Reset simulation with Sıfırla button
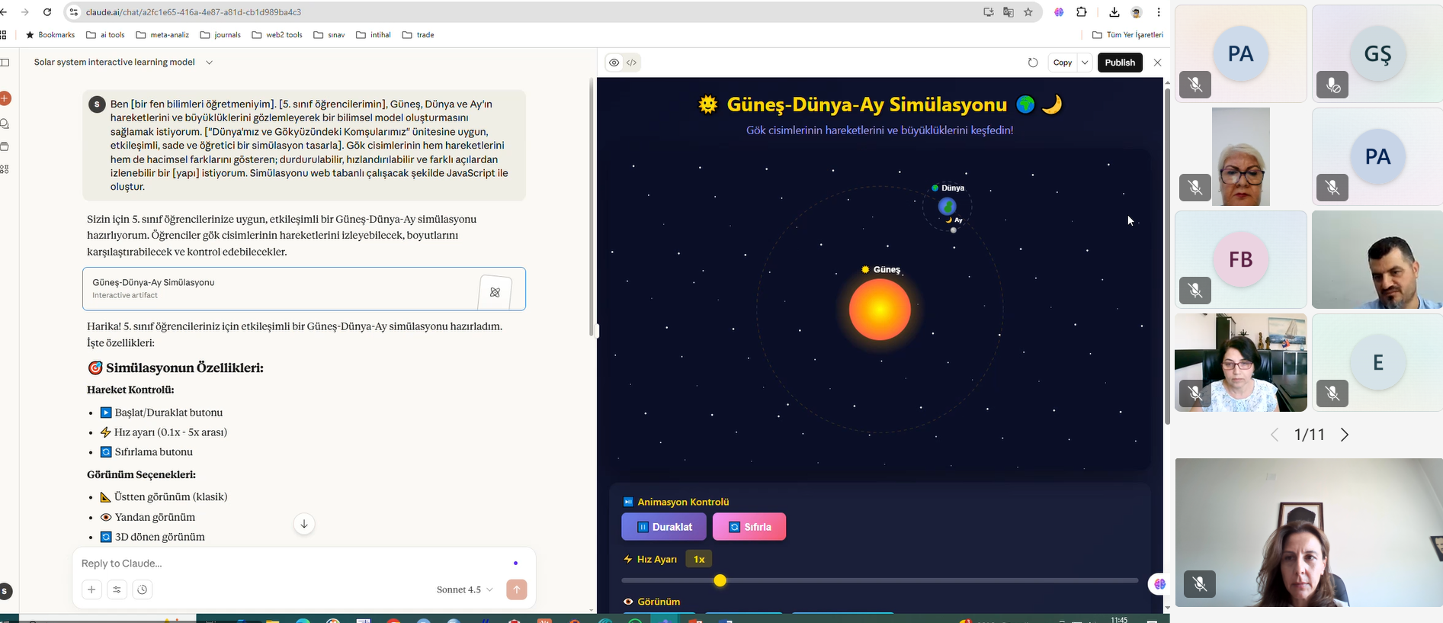The image size is (1443, 623). (x=749, y=527)
